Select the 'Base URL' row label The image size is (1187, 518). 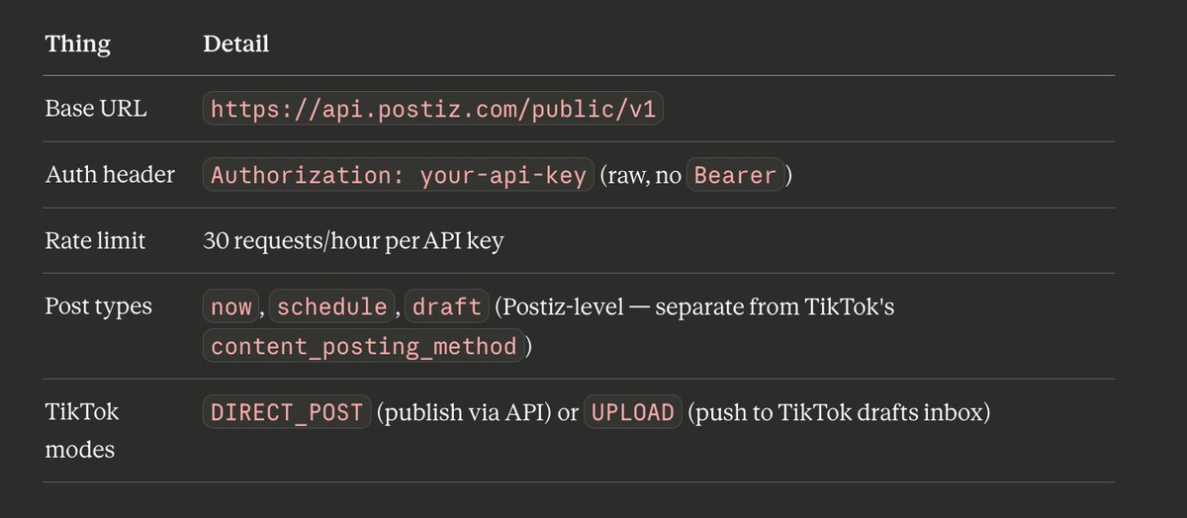coord(96,109)
